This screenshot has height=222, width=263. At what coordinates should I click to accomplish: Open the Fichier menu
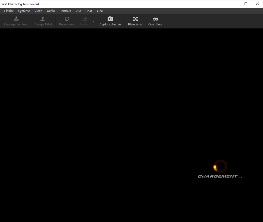click(x=9, y=11)
